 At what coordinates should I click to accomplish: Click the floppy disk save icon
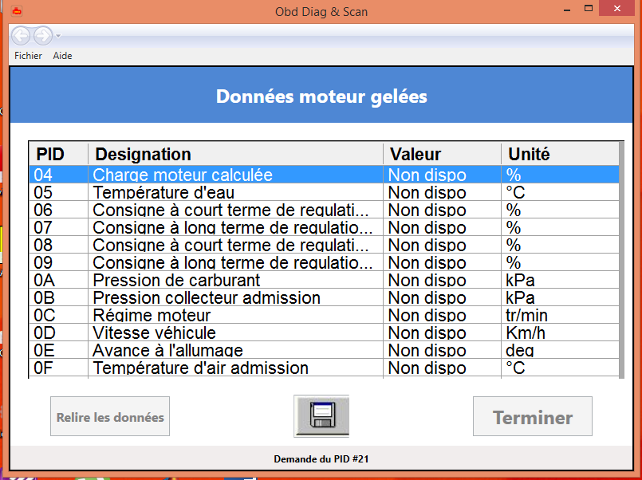[x=321, y=415]
